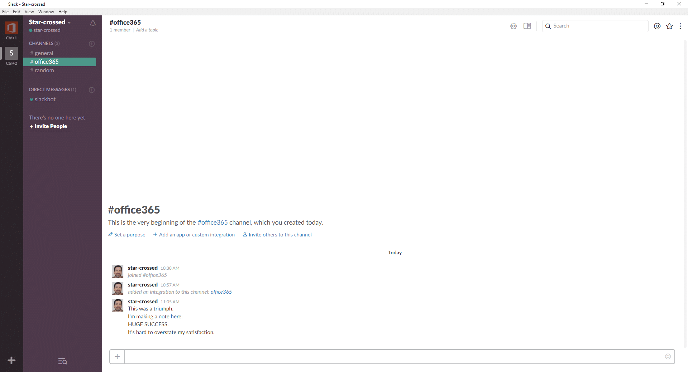Click Add a topic in header

pos(147,30)
